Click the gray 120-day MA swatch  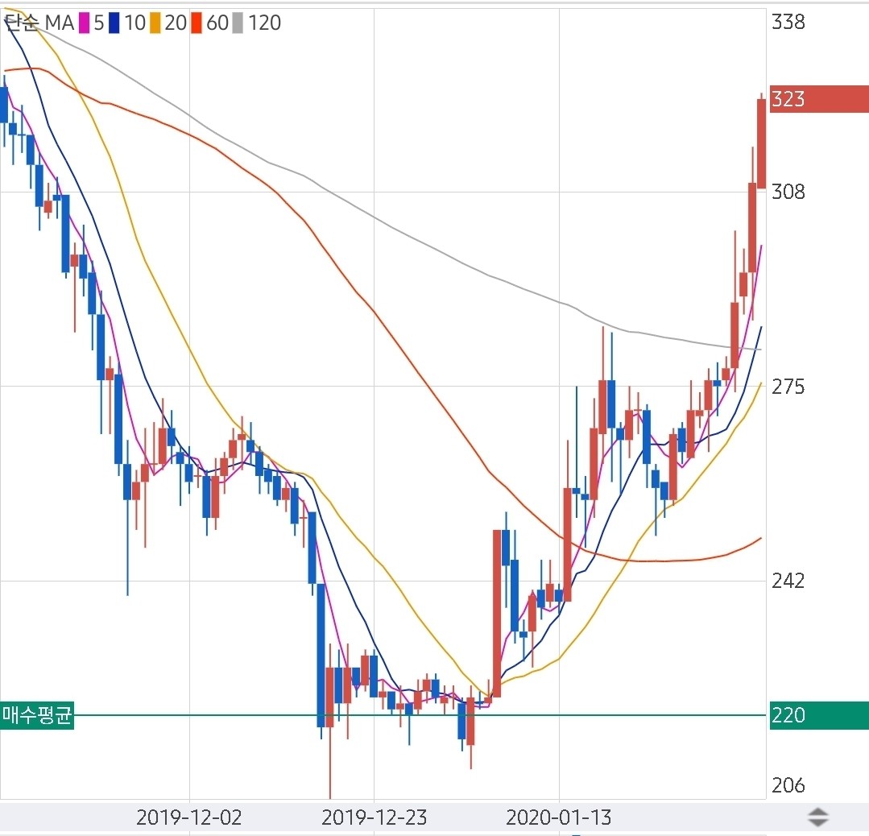point(238,23)
